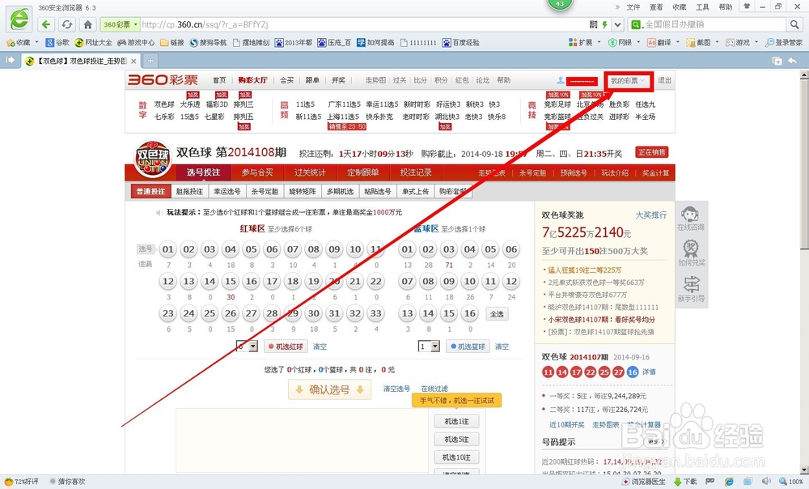The image size is (809, 489).
Task: Expand the address bar history dropdown arrow
Action: coord(617,24)
